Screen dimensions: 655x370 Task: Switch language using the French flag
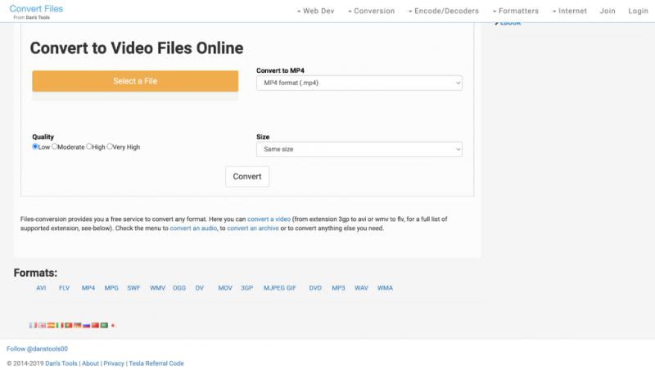pyautogui.click(x=33, y=325)
